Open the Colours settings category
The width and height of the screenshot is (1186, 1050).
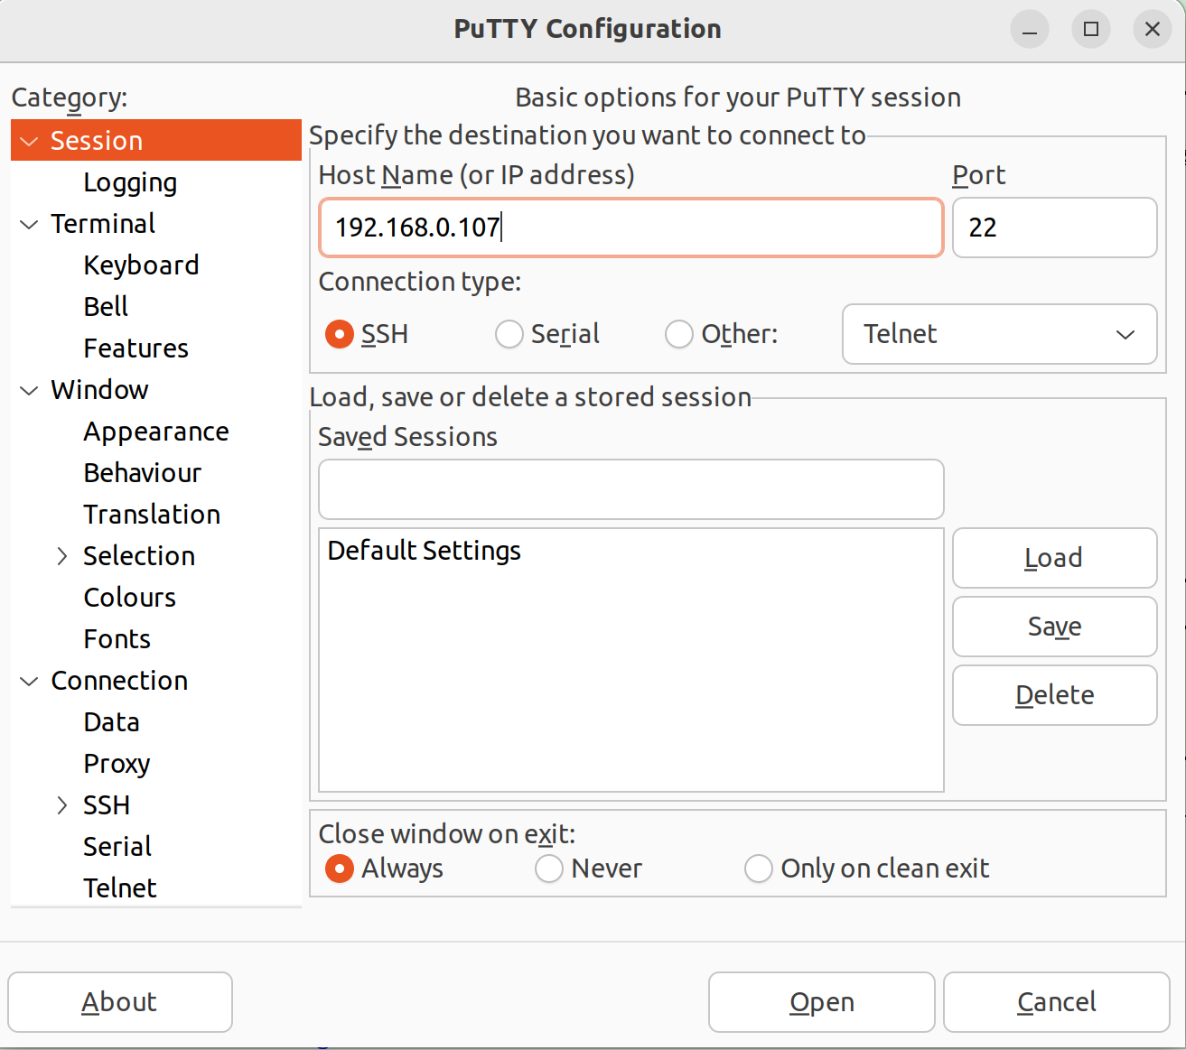129,598
